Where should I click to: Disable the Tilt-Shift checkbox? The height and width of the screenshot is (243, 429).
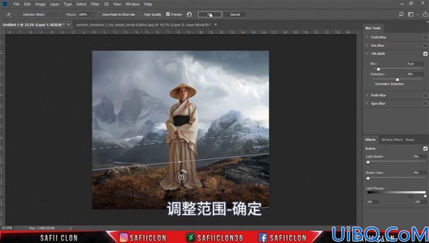425,54
